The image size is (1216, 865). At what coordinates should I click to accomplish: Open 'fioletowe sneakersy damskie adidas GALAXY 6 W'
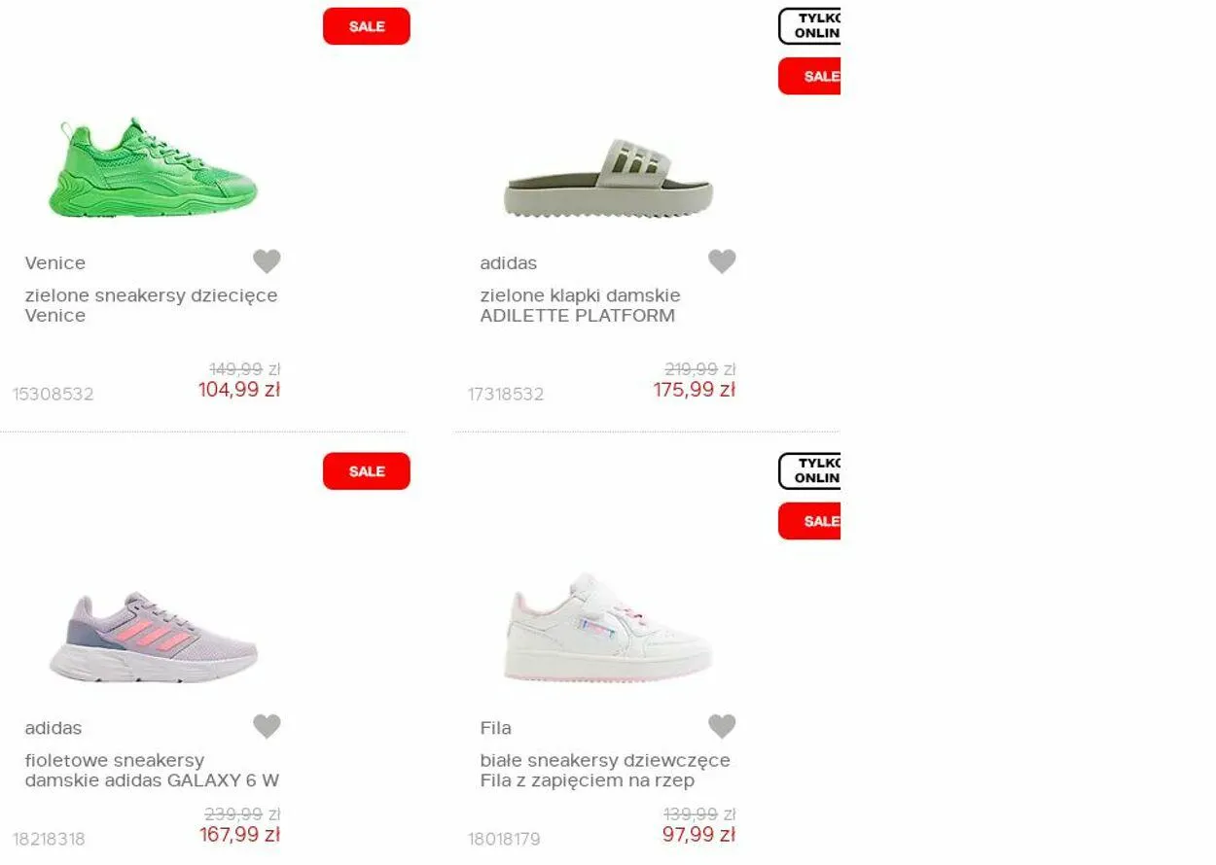[x=152, y=770]
